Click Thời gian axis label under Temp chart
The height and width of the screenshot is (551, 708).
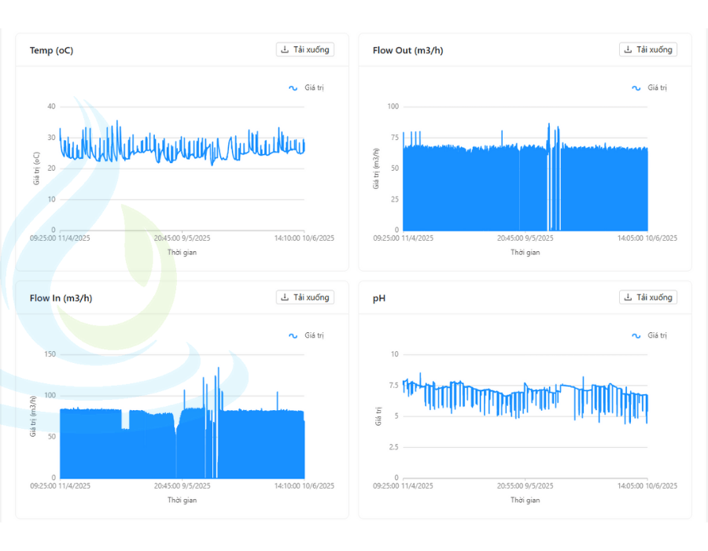click(x=182, y=252)
